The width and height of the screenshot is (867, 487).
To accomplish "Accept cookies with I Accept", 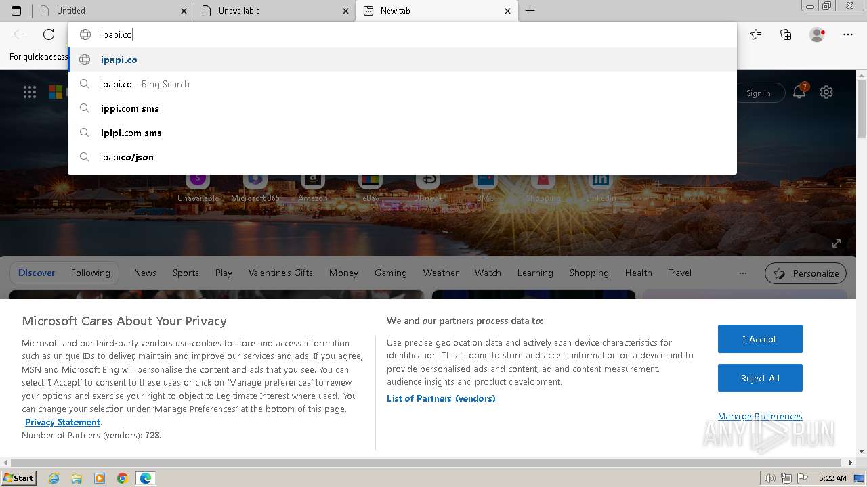I will pyautogui.click(x=760, y=339).
